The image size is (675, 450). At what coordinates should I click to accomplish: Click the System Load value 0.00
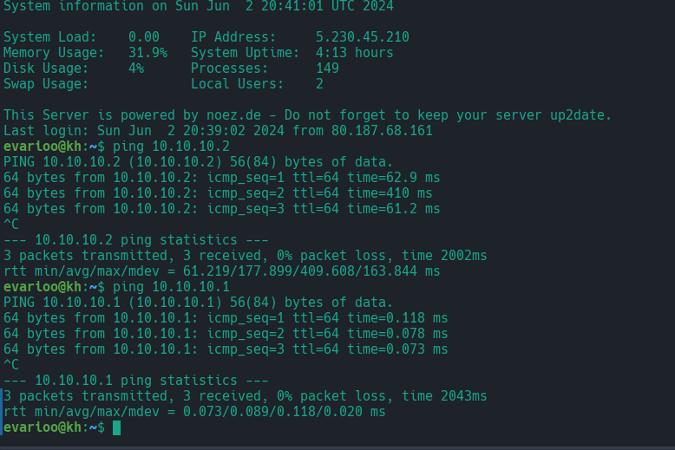pyautogui.click(x=143, y=37)
